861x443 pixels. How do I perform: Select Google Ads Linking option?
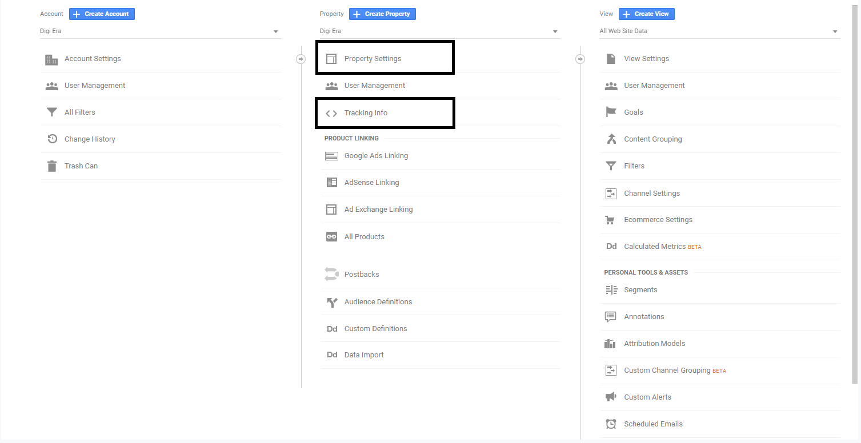point(376,156)
